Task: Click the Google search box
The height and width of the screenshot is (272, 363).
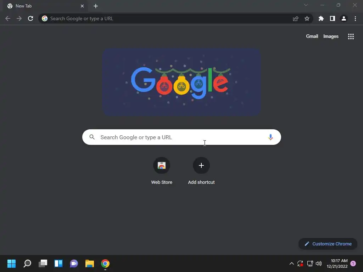Action: [x=181, y=137]
